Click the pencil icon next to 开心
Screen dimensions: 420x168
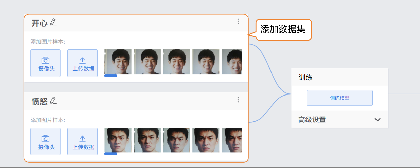[53, 22]
